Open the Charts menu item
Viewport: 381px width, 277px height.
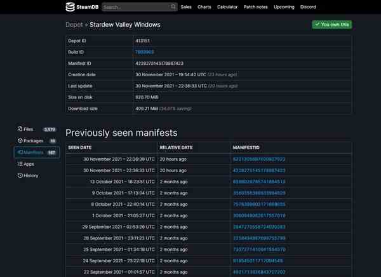click(204, 7)
